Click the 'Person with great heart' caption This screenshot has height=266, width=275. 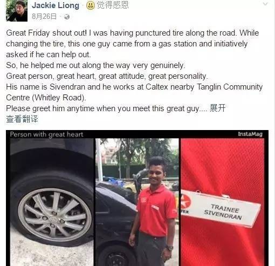coord(46,134)
